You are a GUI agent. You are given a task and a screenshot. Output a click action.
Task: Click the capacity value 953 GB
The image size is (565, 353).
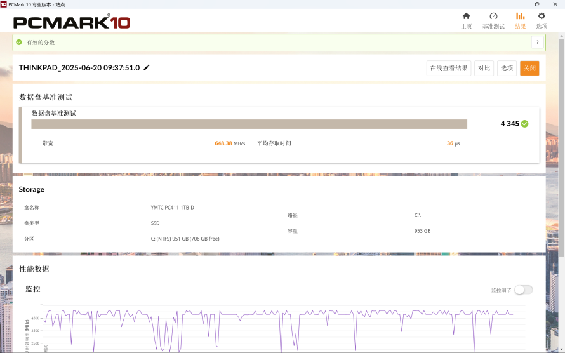click(422, 231)
